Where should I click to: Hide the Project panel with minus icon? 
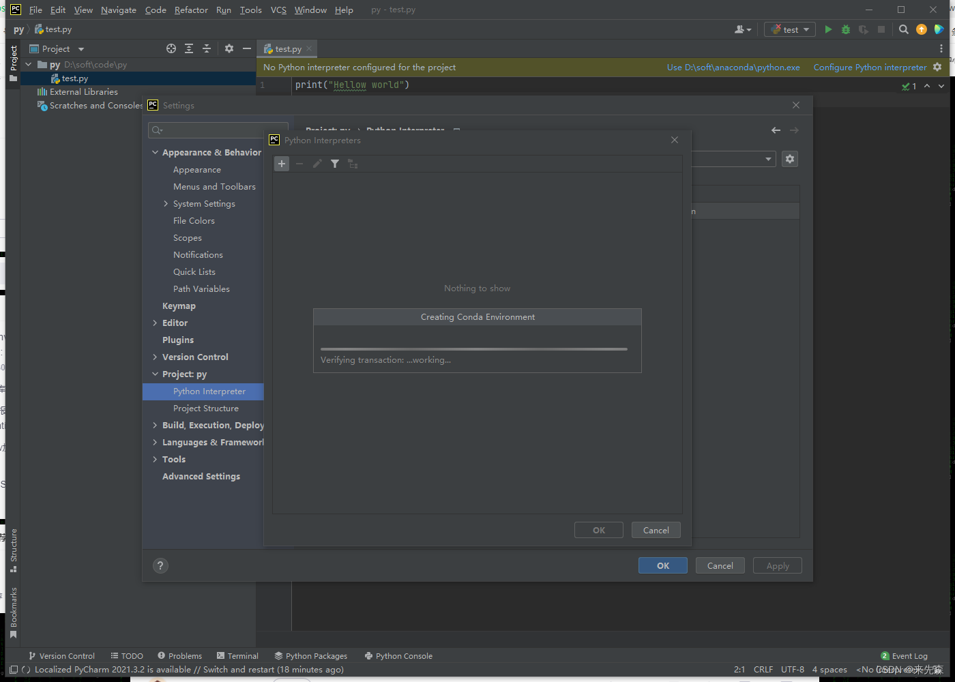247,48
